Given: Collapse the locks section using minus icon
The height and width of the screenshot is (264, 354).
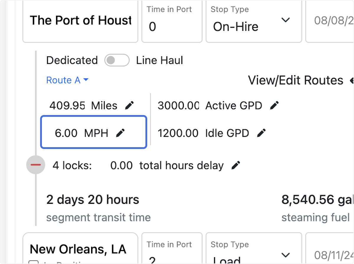Looking at the screenshot, I should pos(35,165).
